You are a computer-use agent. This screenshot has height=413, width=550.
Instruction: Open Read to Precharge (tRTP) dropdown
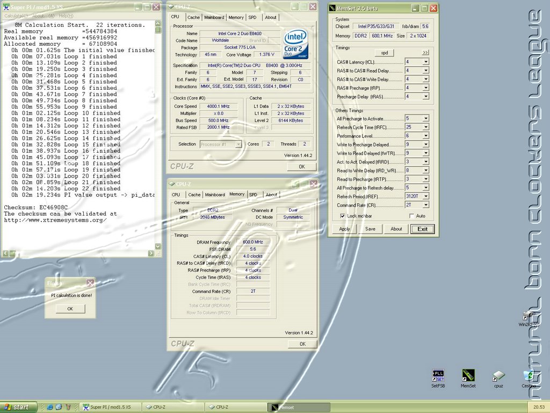coord(425,179)
